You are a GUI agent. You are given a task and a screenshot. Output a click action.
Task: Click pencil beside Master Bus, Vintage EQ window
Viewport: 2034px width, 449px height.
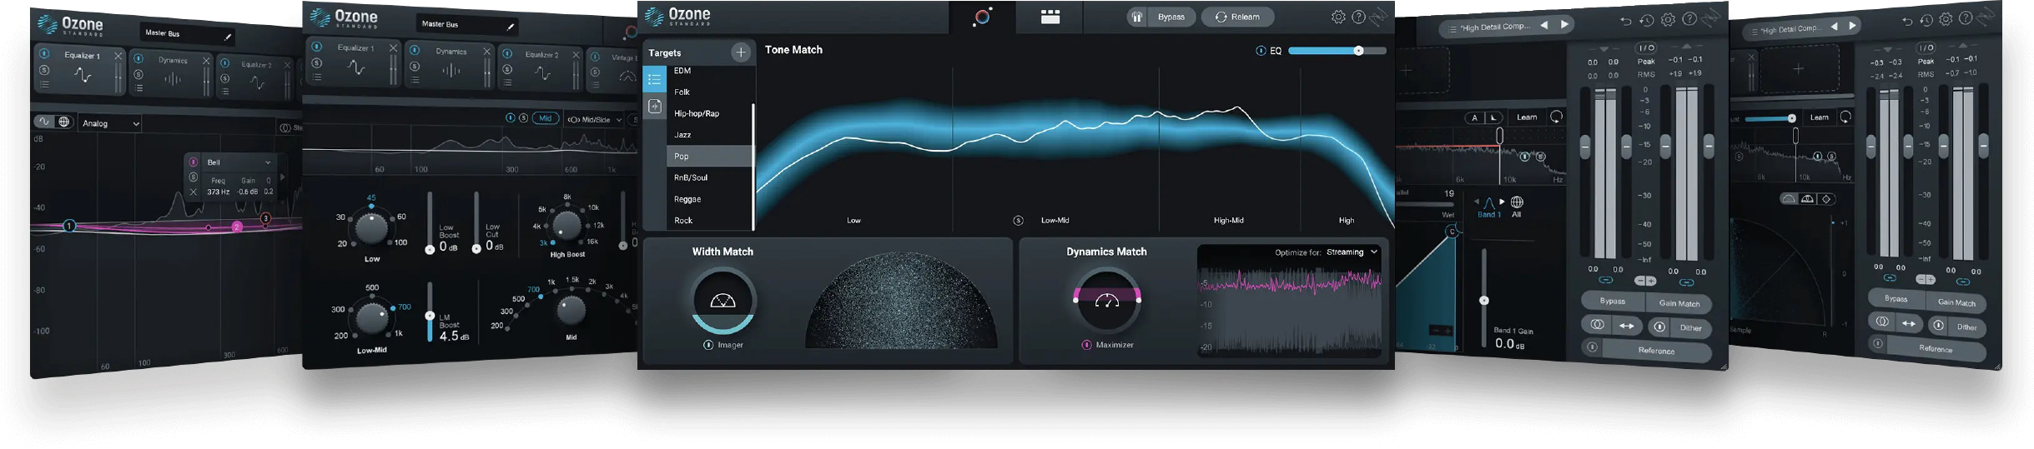511,27
